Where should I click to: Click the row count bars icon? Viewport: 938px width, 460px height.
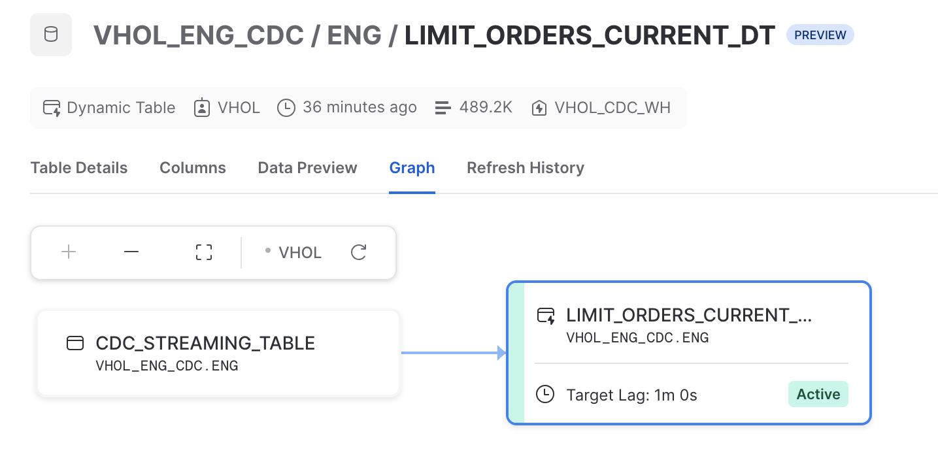pyautogui.click(x=443, y=108)
